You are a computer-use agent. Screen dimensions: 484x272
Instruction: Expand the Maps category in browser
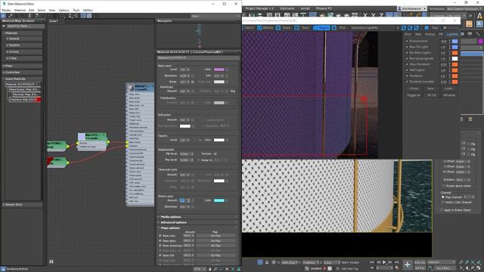pos(22,66)
